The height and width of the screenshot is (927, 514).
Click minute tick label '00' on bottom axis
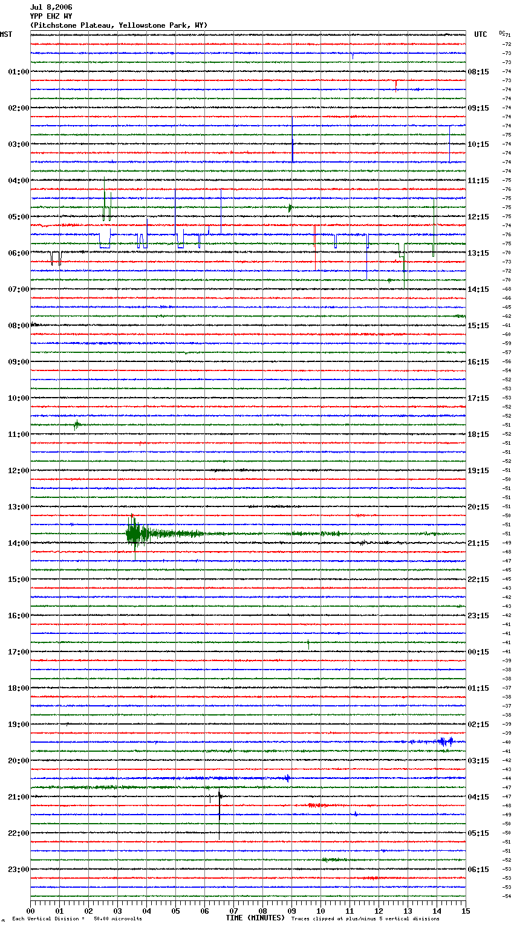point(30,910)
